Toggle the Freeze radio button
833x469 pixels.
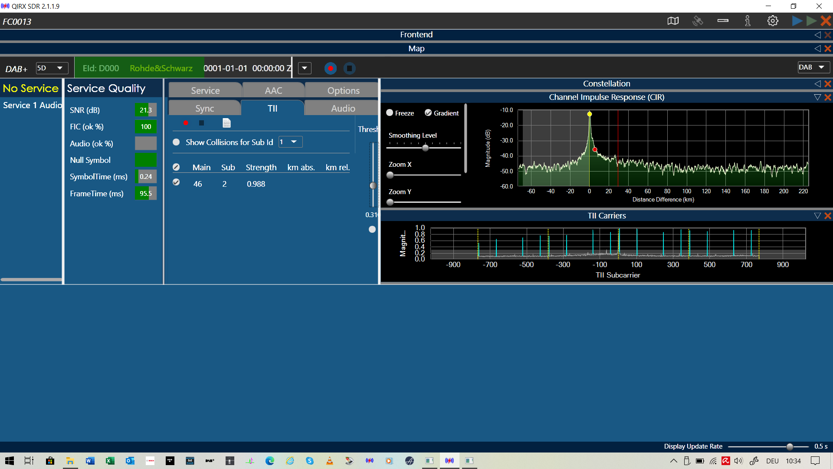coord(390,113)
